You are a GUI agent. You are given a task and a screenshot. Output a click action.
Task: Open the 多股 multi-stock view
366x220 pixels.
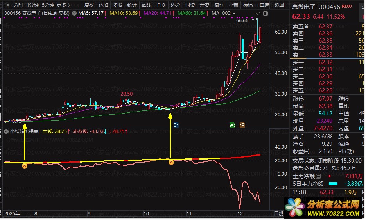click(x=118, y=5)
